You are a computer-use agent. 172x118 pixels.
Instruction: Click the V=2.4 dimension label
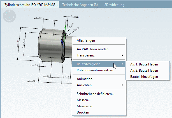click(x=35, y=65)
